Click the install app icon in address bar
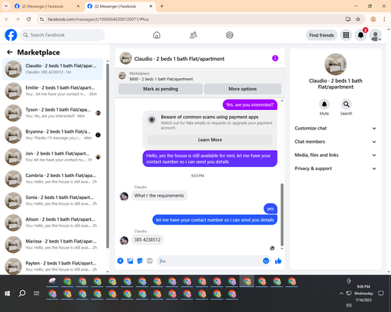This screenshot has width=391, height=312. pyautogui.click(x=348, y=19)
